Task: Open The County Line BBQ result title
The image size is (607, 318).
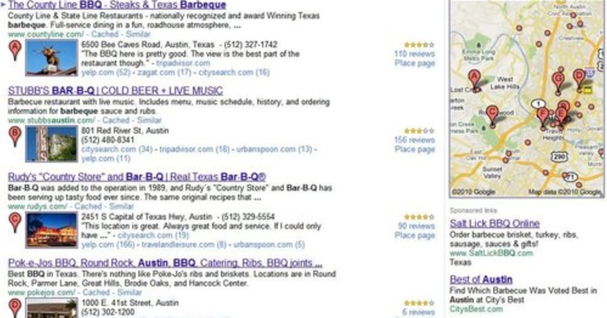Action: 117,5
